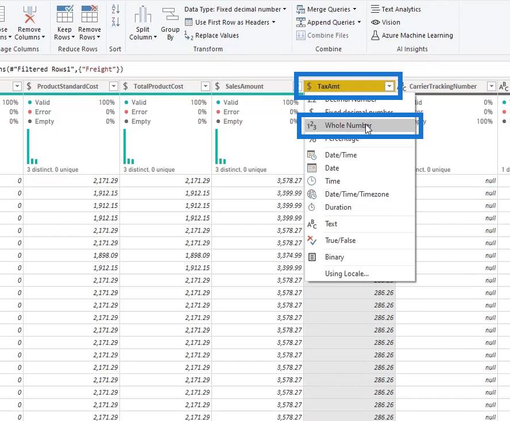Image resolution: width=510 pixels, height=421 pixels.
Task: Choose the Binary data type
Action: [360, 257]
